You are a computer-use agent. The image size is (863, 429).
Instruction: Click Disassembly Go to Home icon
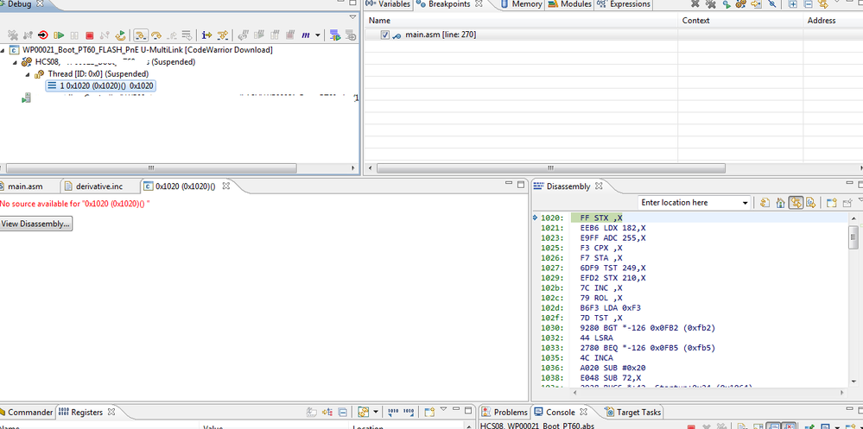pyautogui.click(x=780, y=203)
